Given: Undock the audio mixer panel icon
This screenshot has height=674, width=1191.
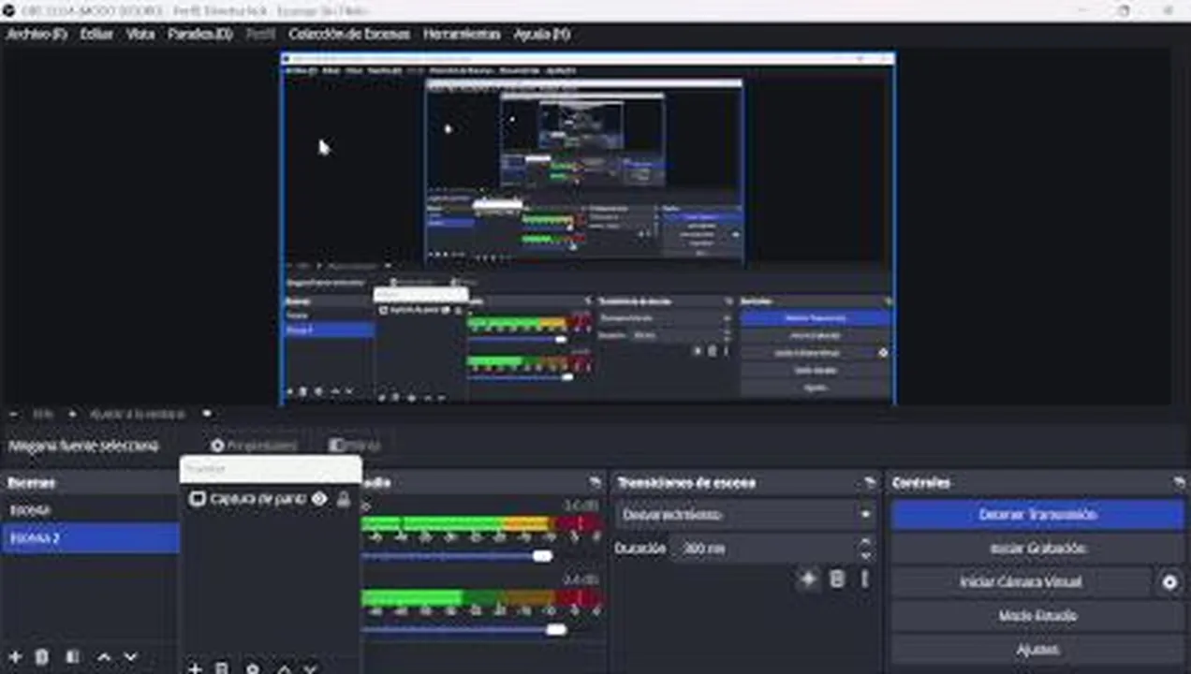Looking at the screenshot, I should (595, 483).
